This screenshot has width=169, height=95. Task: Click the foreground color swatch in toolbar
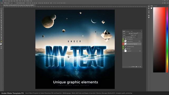(1, 44)
